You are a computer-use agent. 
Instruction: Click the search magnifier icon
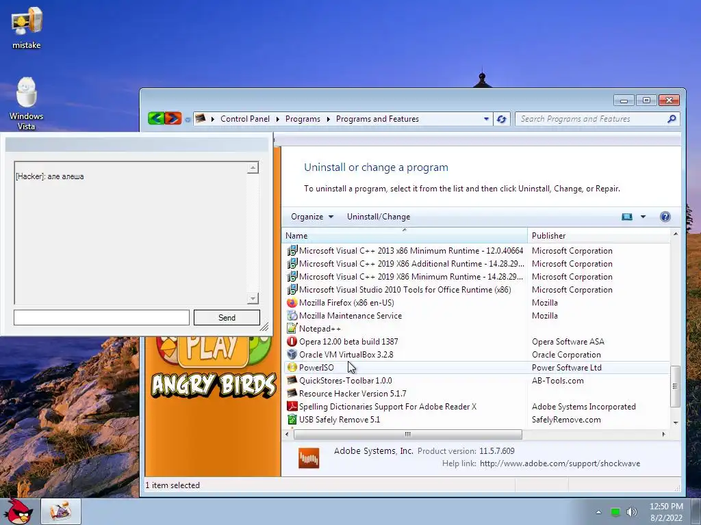(672, 119)
